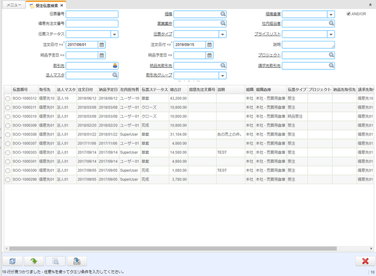Click the 取引先 business partner person icon

pos(115,66)
